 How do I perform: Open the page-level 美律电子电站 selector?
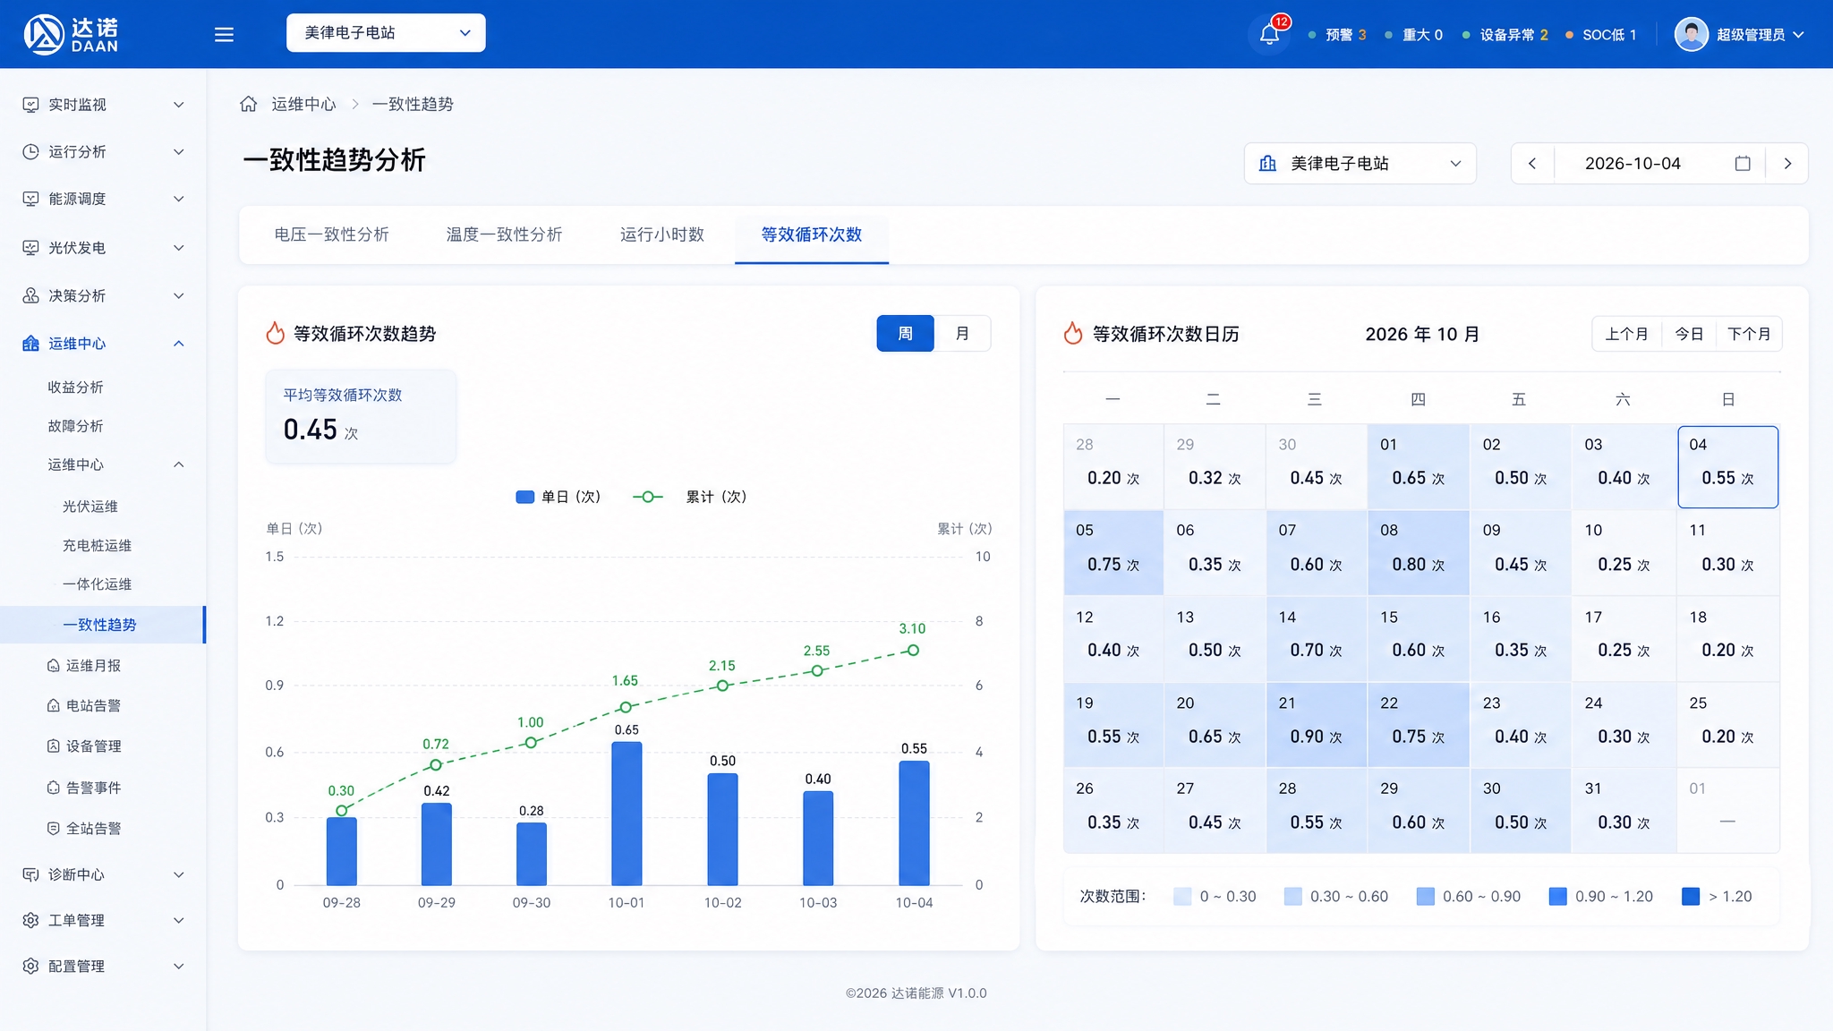coord(1360,164)
